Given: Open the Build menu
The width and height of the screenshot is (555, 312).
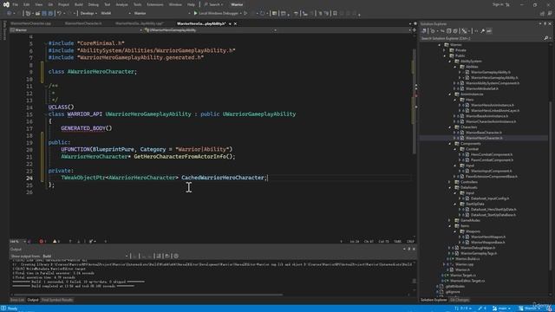Looking at the screenshot, I should (x=79, y=4).
